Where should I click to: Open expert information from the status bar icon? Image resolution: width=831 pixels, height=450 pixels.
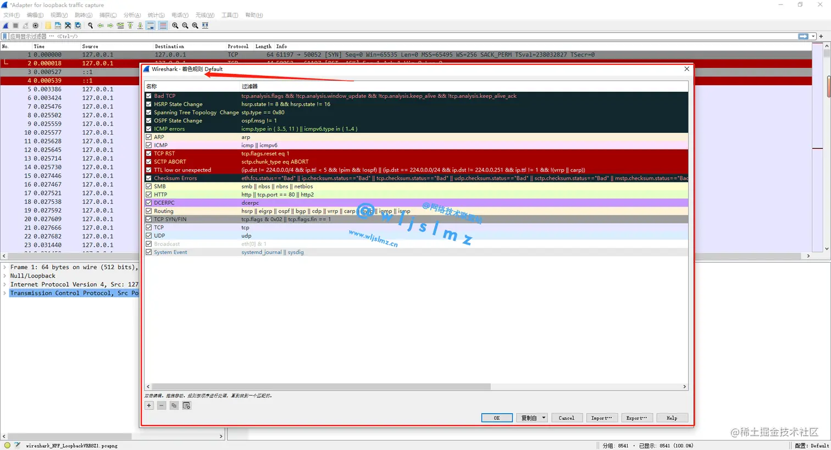(x=7, y=445)
